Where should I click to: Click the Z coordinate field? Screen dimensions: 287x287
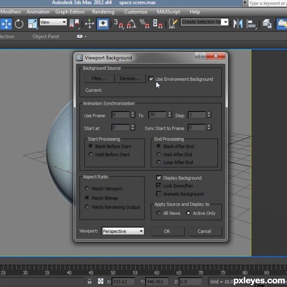pyautogui.click(x=190, y=281)
